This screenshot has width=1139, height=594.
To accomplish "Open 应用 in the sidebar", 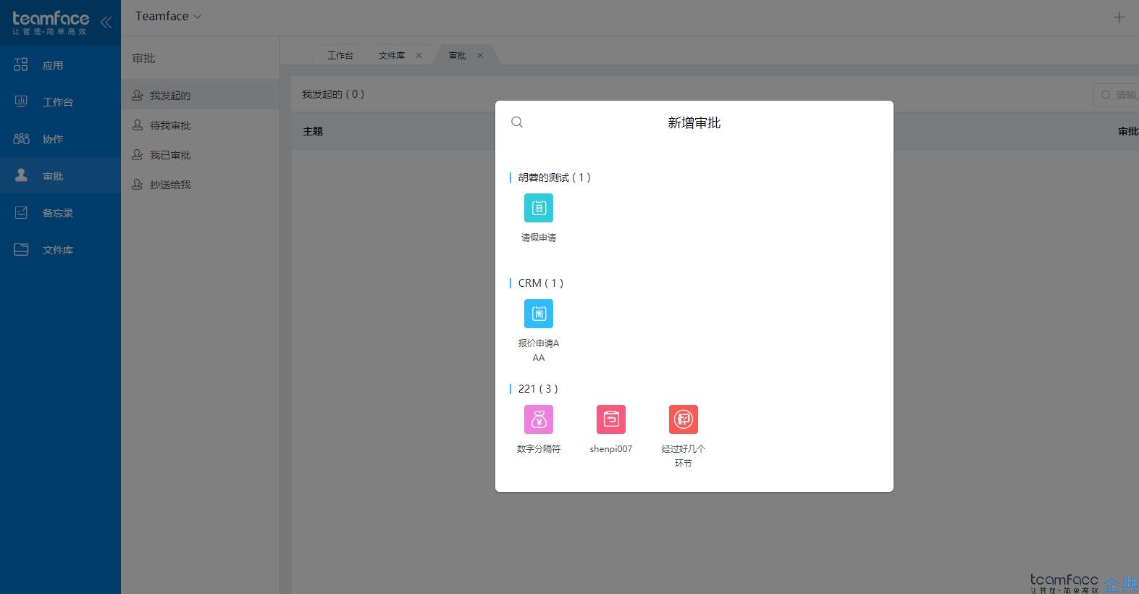I will 52,65.
